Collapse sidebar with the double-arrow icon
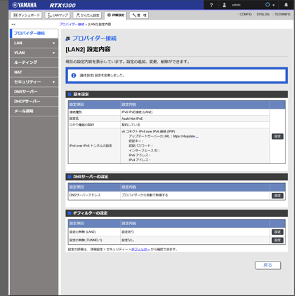 click(13, 25)
